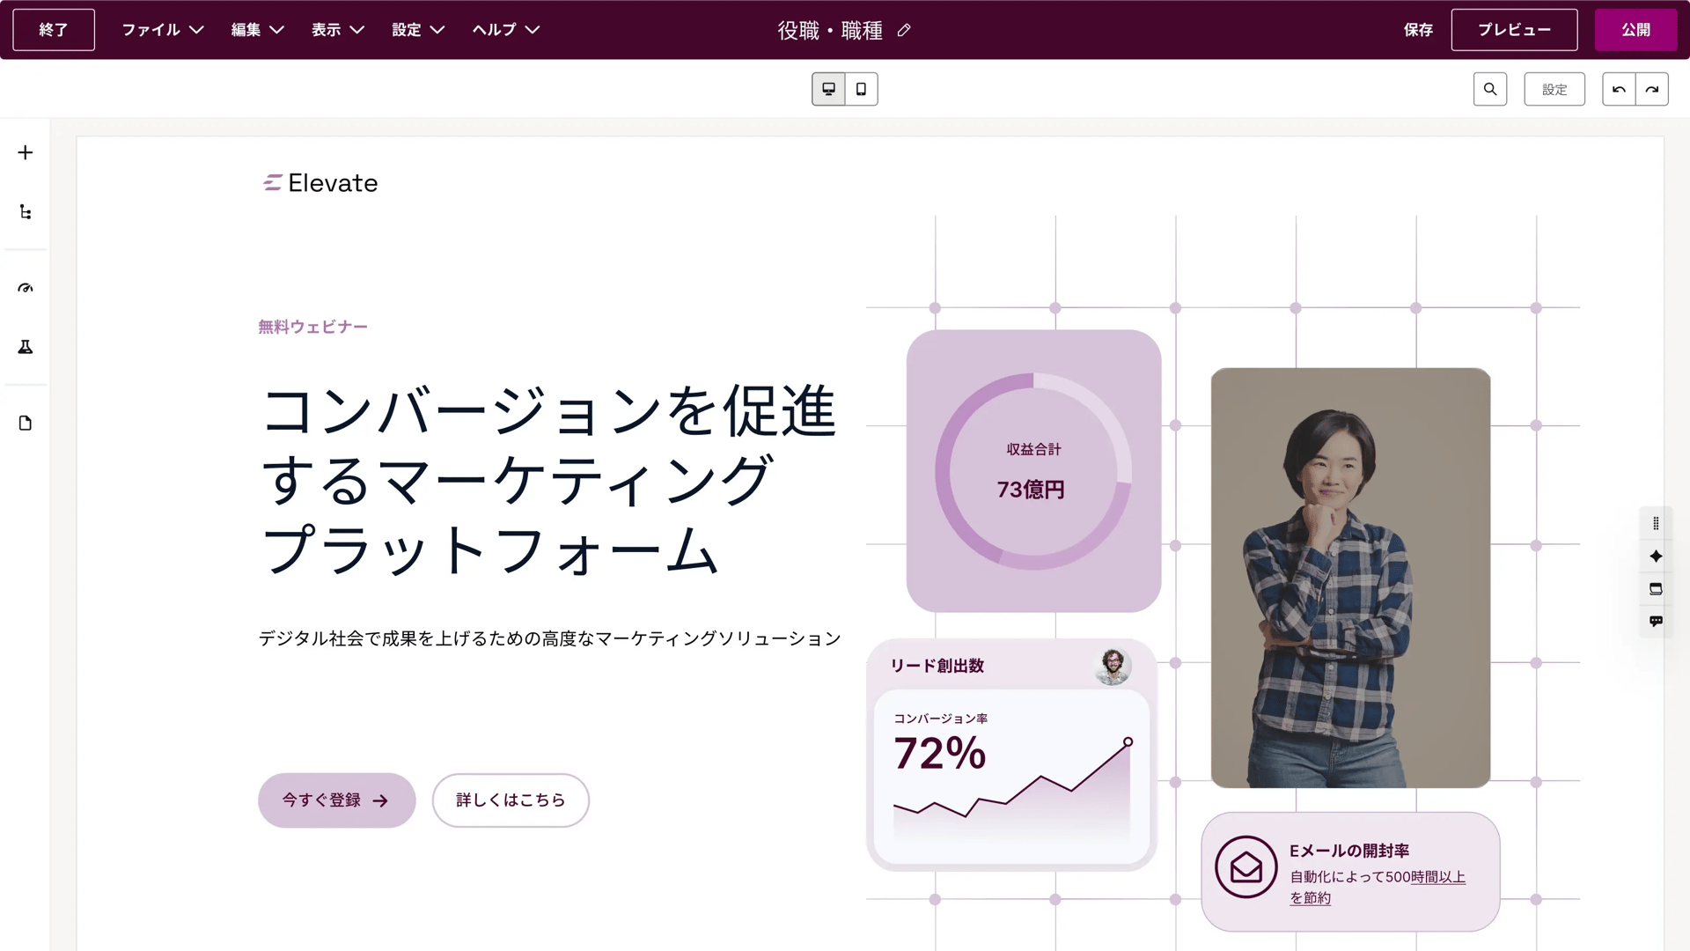Viewport: 1690px width, 951px height.
Task: Expand the 編集 menu dropdown
Action: click(257, 30)
